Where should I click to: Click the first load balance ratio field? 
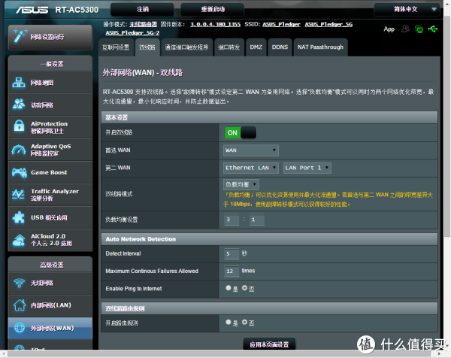point(232,220)
